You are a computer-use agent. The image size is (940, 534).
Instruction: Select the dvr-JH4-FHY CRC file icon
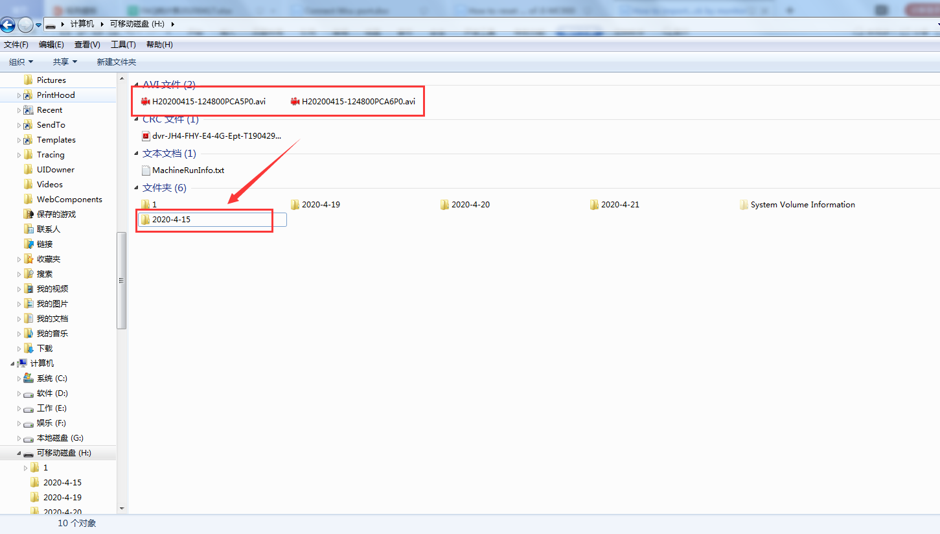(x=146, y=136)
